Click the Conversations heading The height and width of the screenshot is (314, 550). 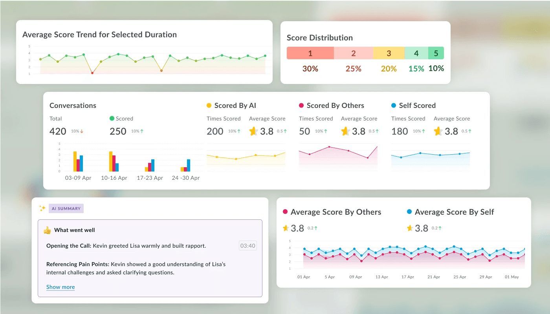[x=73, y=106]
